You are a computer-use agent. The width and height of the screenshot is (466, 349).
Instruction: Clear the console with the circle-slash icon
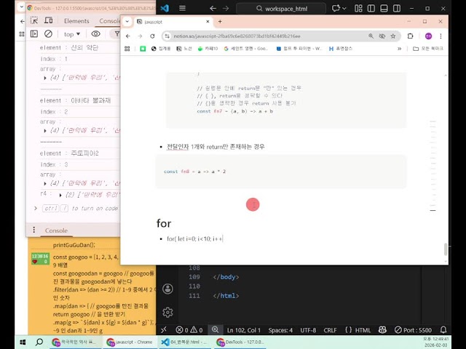tap(48, 34)
